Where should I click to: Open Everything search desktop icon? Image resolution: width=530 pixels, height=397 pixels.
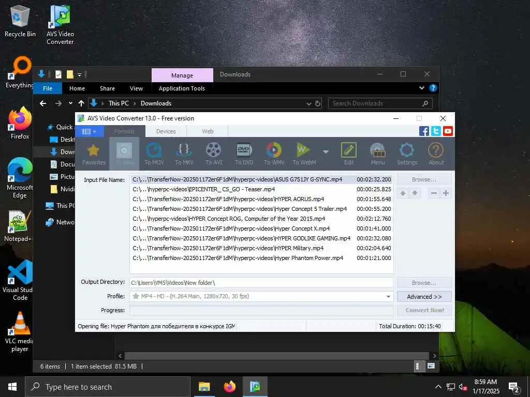click(20, 72)
